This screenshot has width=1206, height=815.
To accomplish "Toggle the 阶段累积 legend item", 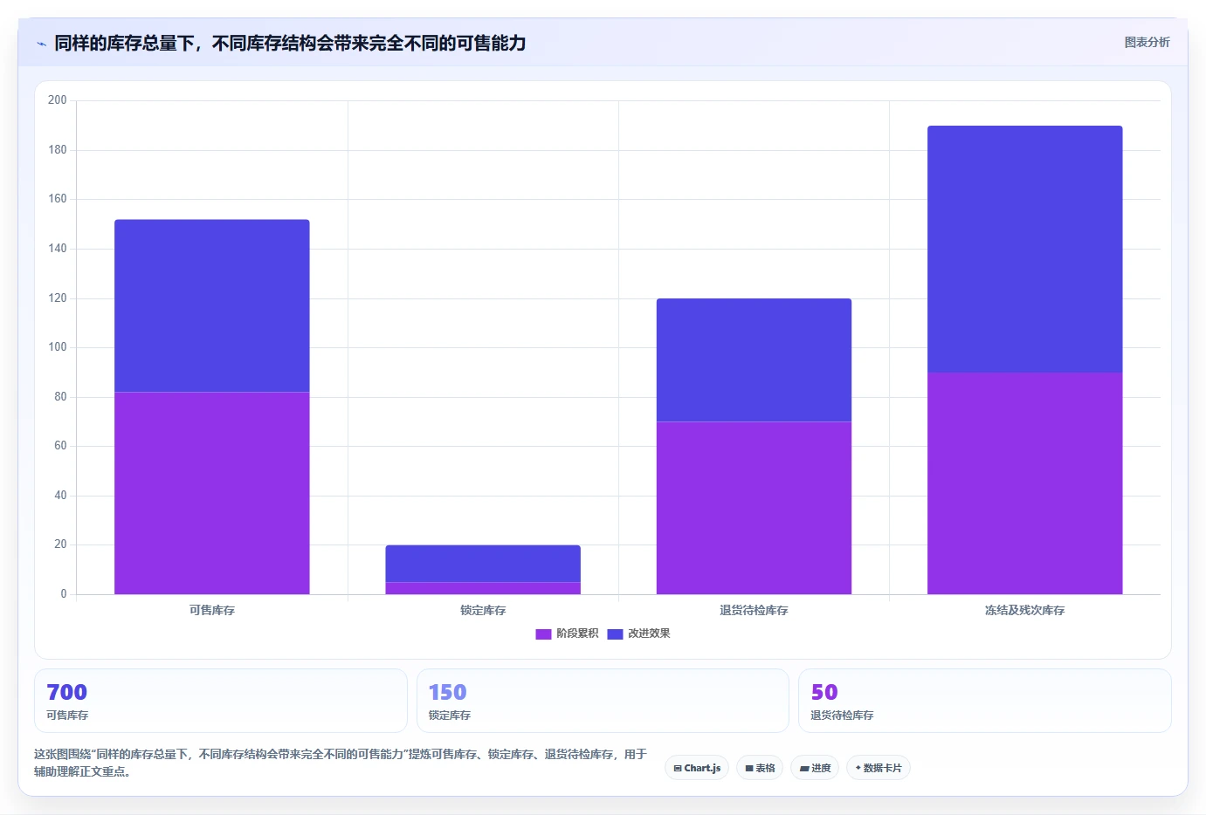I will (567, 634).
